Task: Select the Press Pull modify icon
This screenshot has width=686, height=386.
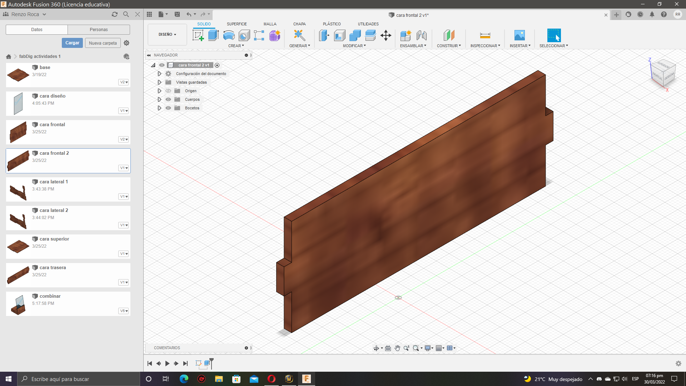Action: tap(324, 35)
